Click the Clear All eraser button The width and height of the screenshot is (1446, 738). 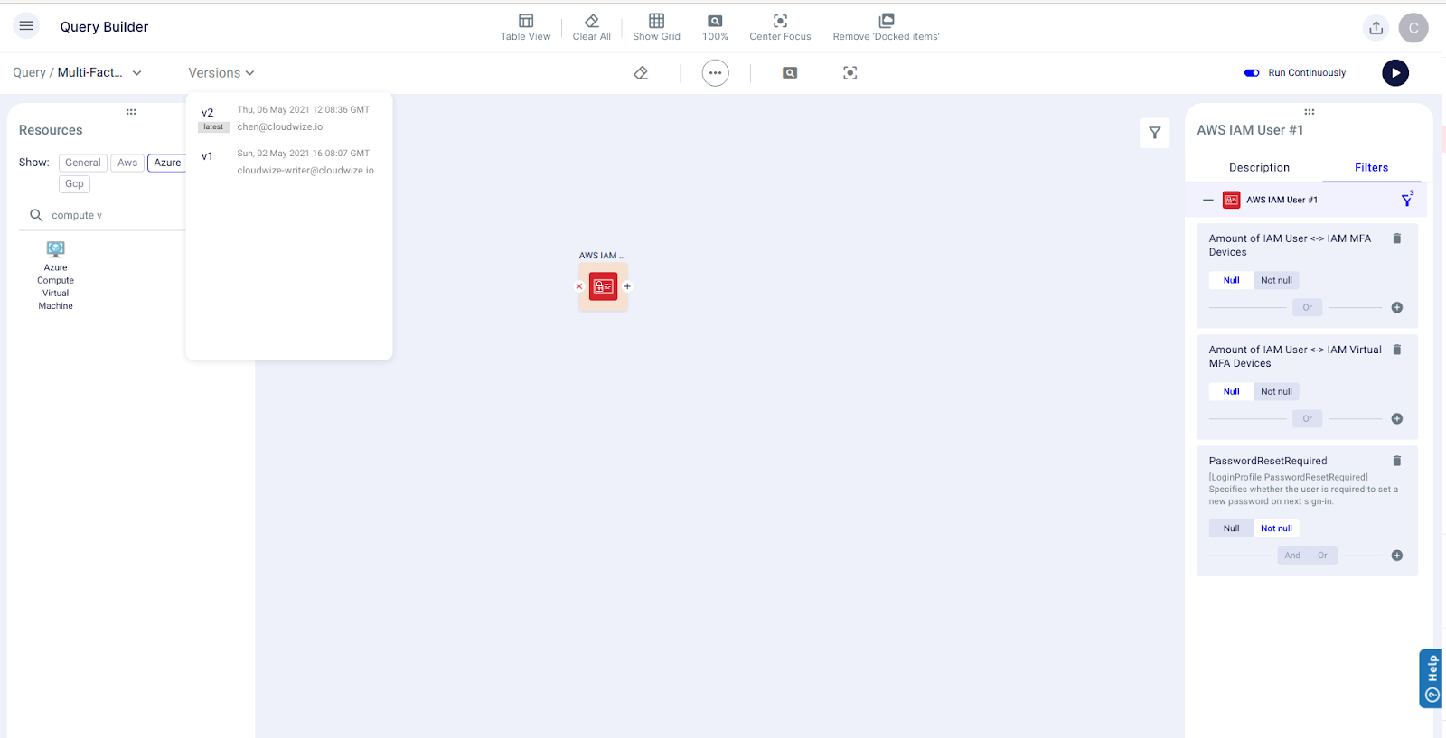pos(591,27)
